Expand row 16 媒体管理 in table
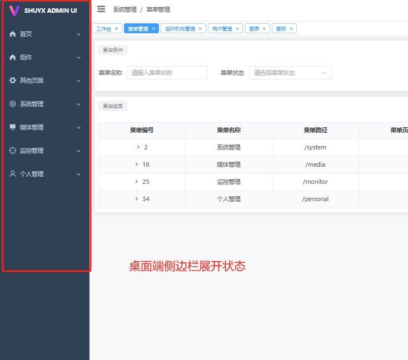The height and width of the screenshot is (360, 408). (x=137, y=164)
